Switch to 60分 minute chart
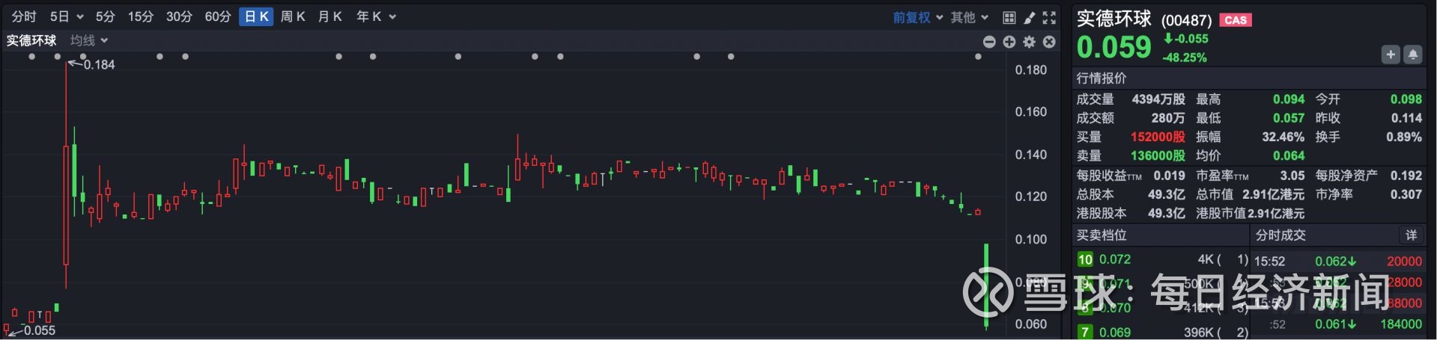Viewport: 1437px width, 340px height. click(218, 16)
